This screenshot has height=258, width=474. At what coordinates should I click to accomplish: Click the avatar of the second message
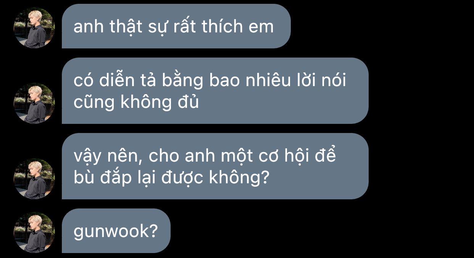(x=34, y=103)
